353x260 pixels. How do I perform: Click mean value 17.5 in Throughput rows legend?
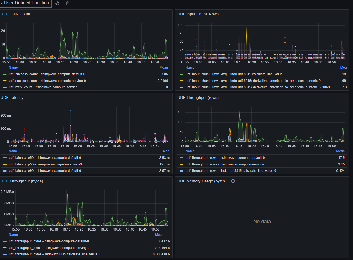[341, 158]
